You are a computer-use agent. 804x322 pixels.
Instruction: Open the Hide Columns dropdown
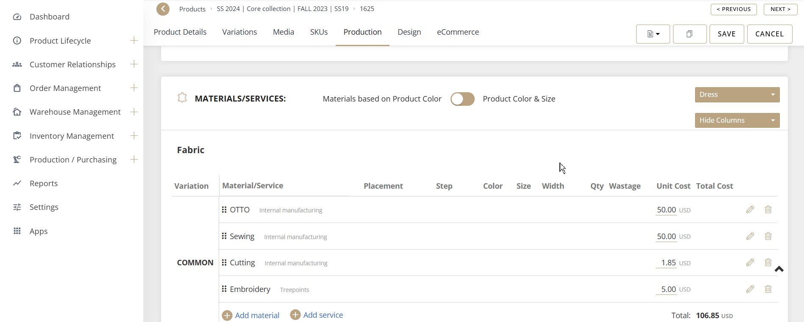point(737,121)
